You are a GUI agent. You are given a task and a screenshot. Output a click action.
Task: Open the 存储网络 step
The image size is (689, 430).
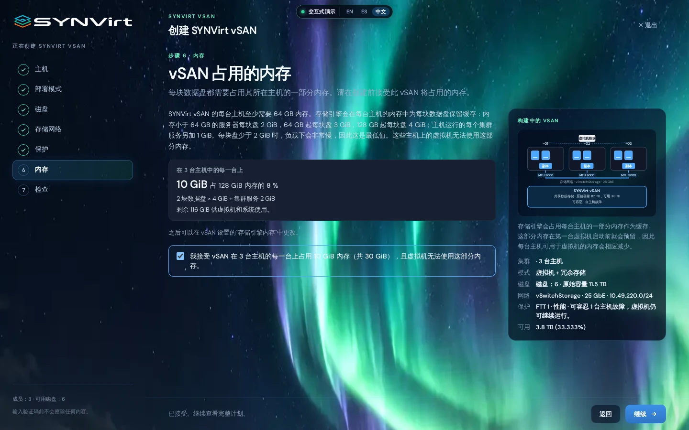click(x=73, y=129)
